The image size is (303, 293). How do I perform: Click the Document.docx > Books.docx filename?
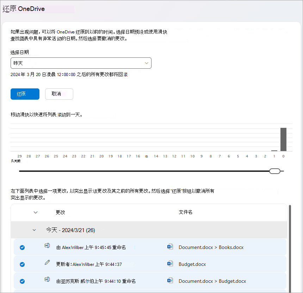click(x=211, y=248)
